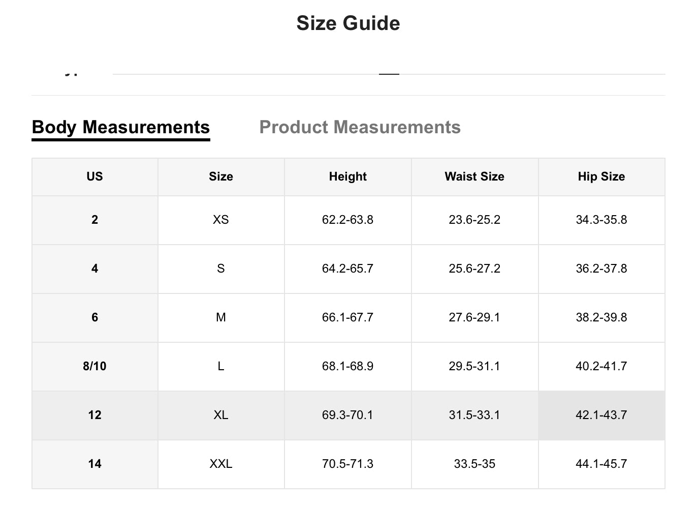The height and width of the screenshot is (505, 697).
Task: Click the US column header
Action: click(x=94, y=176)
